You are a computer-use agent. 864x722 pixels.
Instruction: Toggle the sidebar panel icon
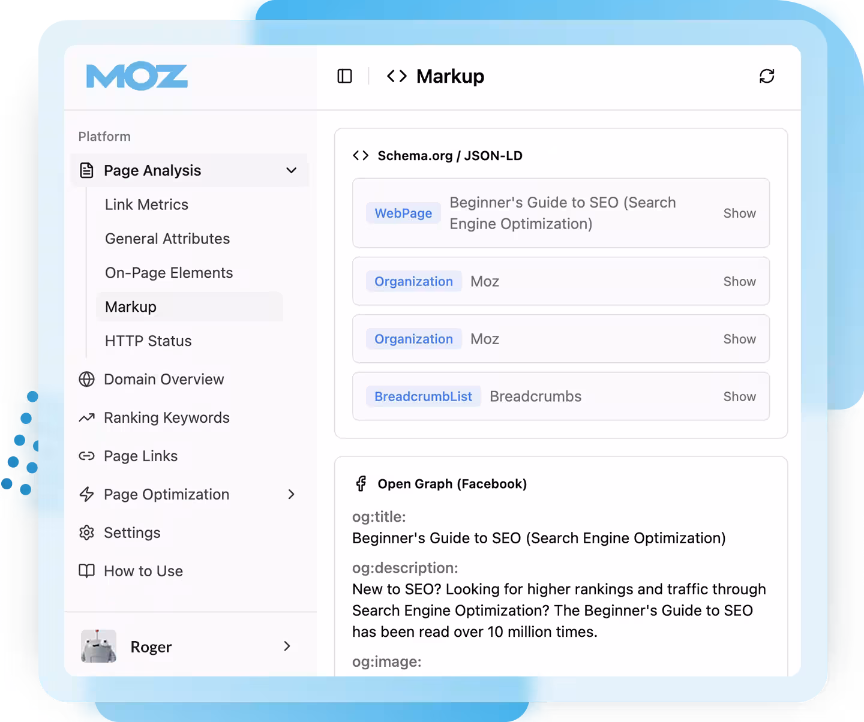345,76
